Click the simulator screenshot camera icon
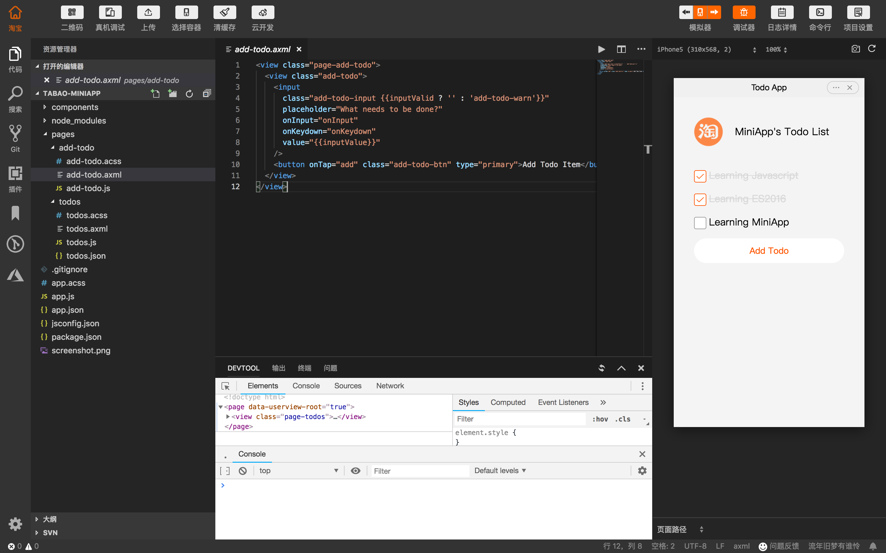This screenshot has width=886, height=553. coord(855,49)
